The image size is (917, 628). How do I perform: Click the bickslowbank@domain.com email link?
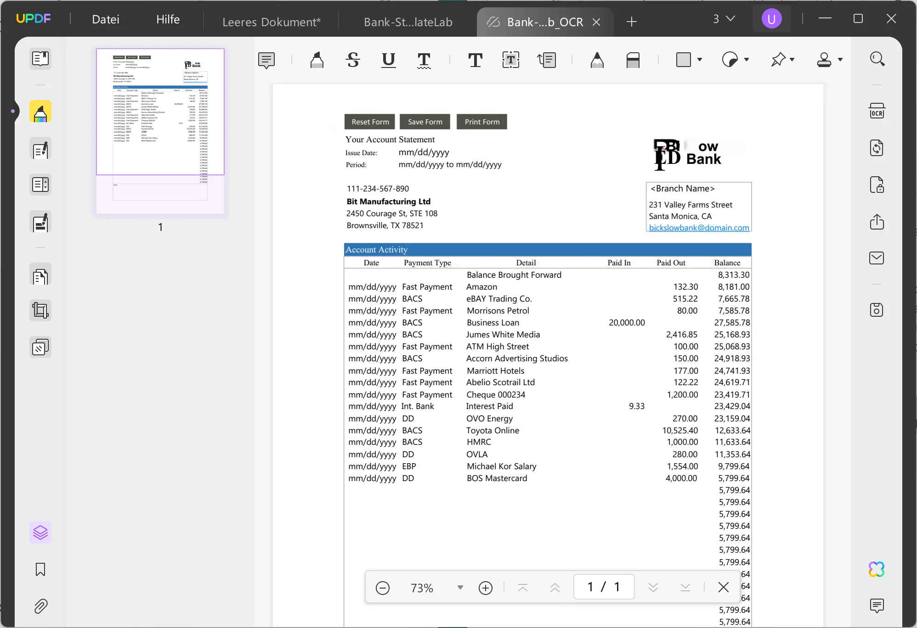click(699, 227)
